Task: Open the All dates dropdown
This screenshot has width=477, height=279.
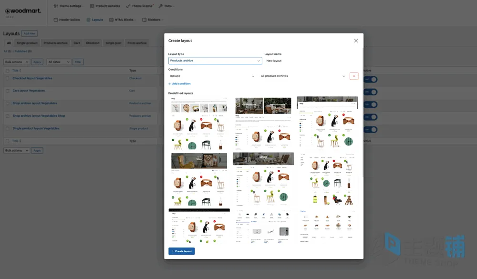Action: [x=59, y=62]
